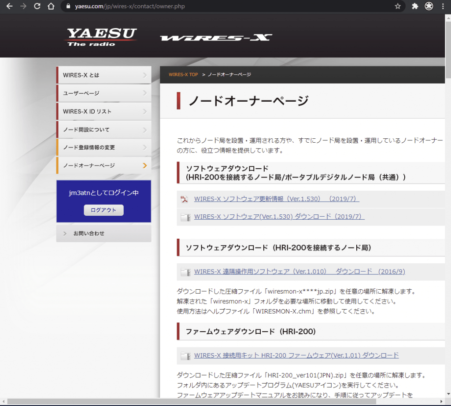This screenshot has height=406, width=451.
Task: Expand the ノード開設について sidebar item
Action: tap(103, 129)
